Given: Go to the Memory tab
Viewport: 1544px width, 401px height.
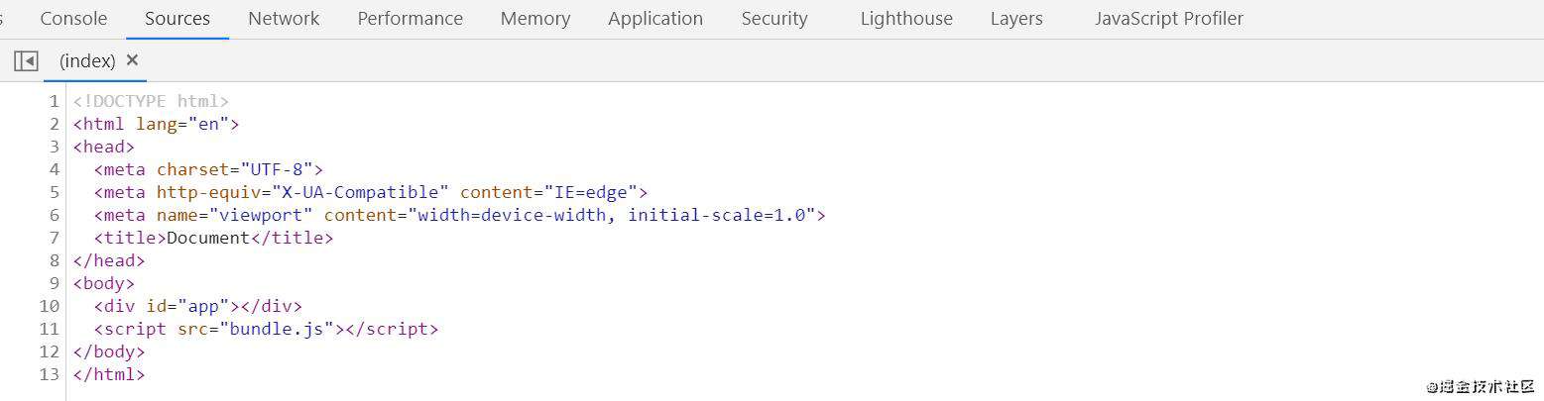Looking at the screenshot, I should [x=535, y=19].
